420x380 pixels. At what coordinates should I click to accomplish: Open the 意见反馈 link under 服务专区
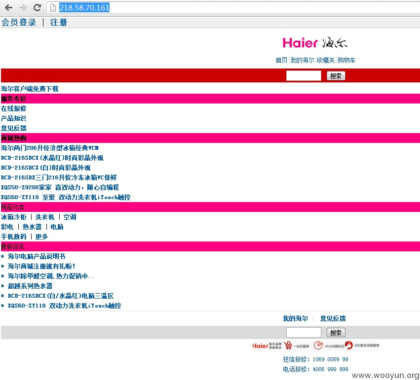click(13, 128)
